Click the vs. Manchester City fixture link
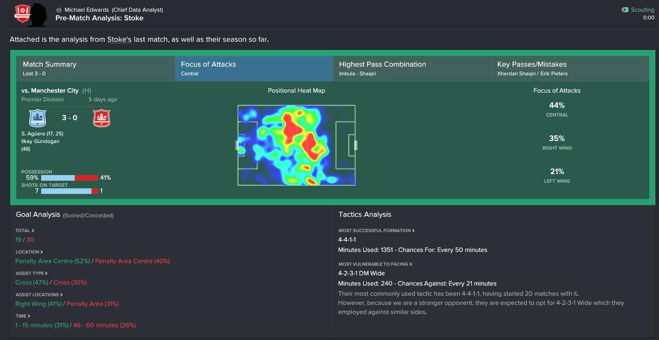The width and height of the screenshot is (659, 340). coord(50,90)
